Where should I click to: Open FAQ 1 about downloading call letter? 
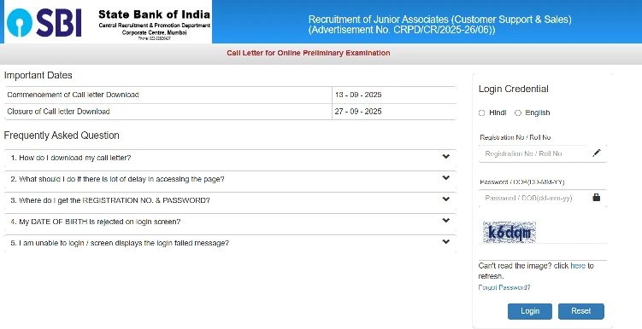pyautogui.click(x=230, y=158)
